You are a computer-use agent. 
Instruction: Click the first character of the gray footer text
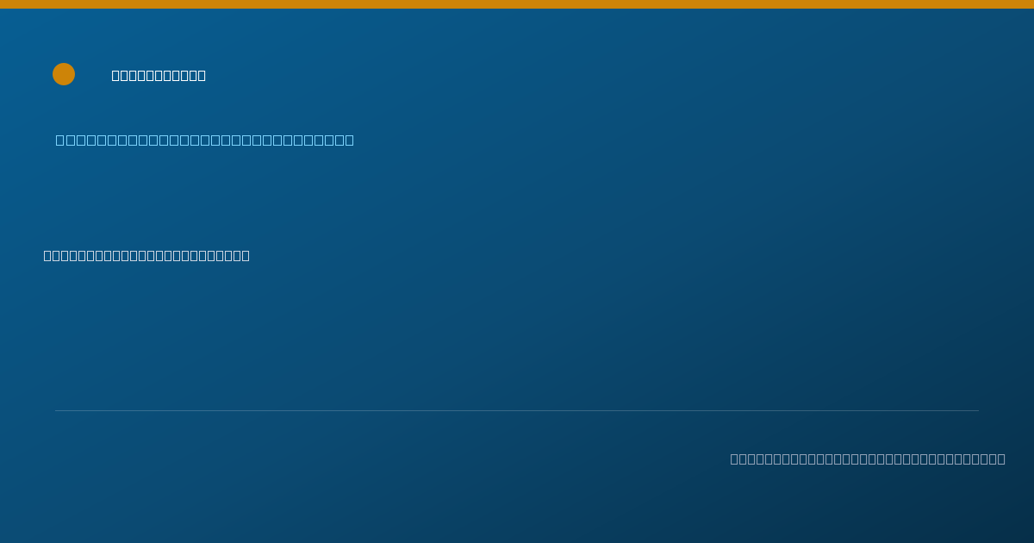tap(735, 459)
